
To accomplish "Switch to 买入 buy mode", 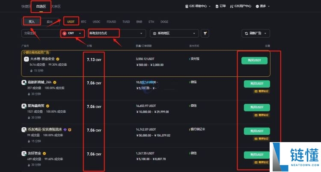I will click(x=32, y=22).
